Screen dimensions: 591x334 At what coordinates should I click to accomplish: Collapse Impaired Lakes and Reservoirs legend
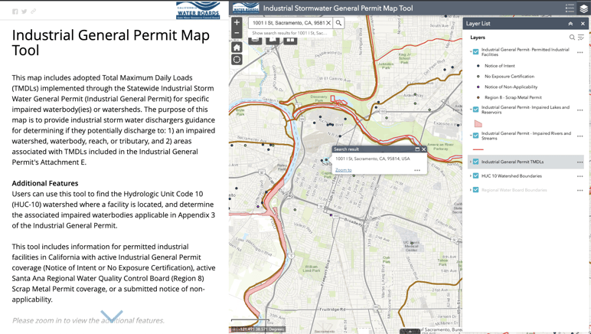(471, 110)
